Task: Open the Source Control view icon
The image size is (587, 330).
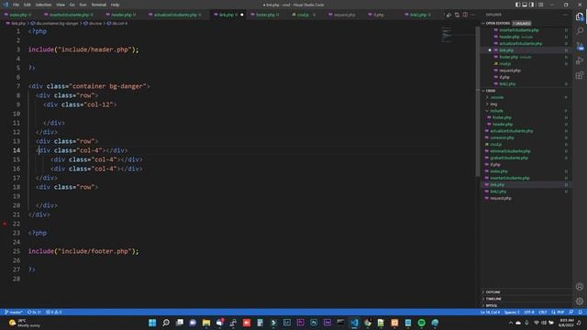Action: point(580,46)
